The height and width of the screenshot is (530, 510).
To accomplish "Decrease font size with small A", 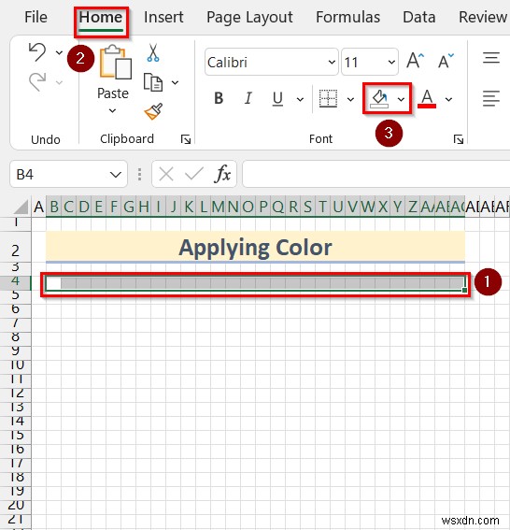I will [x=446, y=61].
